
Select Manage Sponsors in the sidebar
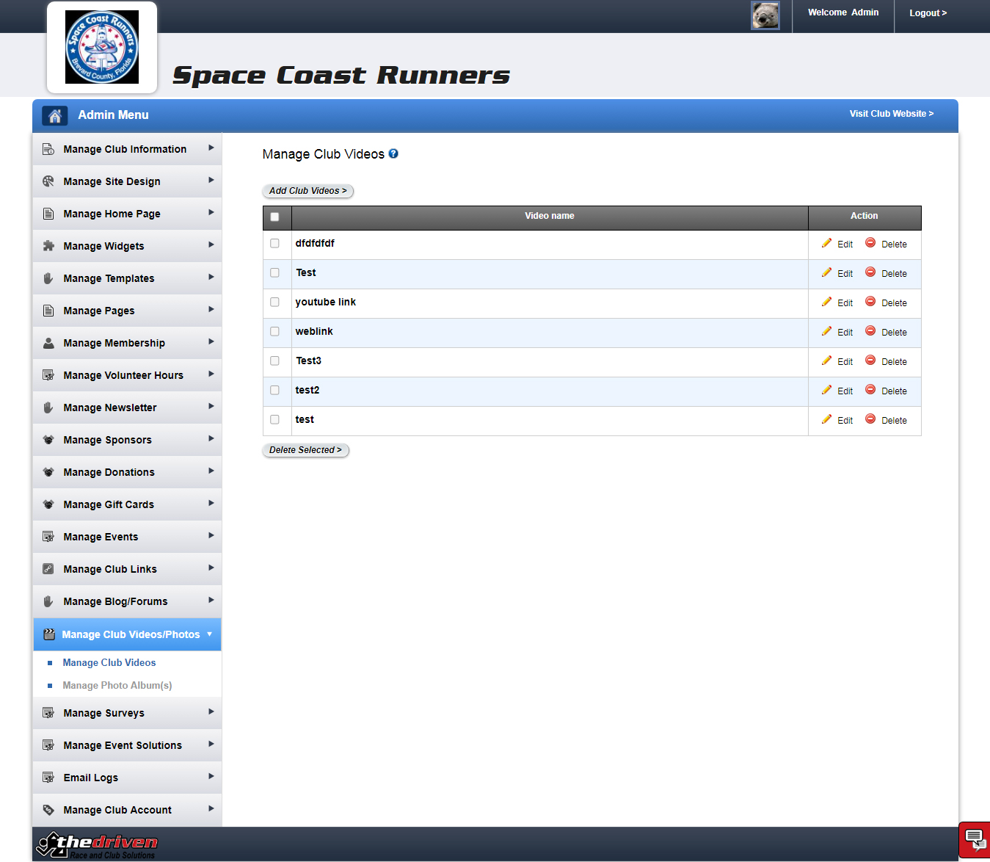[107, 440]
